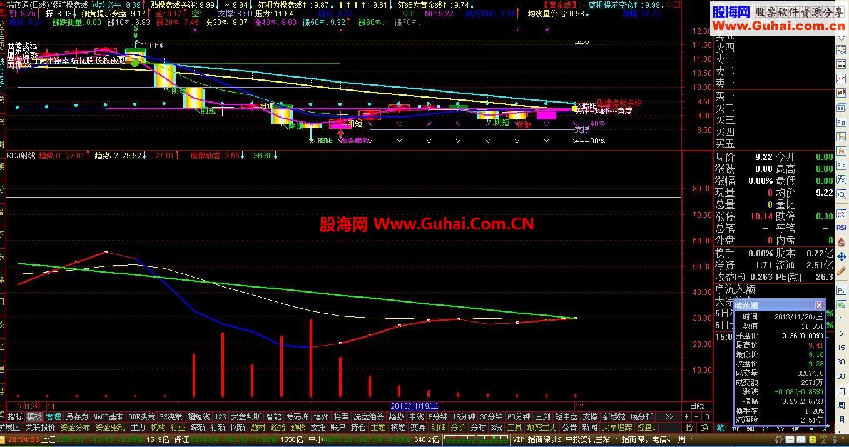Open the 资金驱动 button
849x447 pixels.
click(111, 428)
